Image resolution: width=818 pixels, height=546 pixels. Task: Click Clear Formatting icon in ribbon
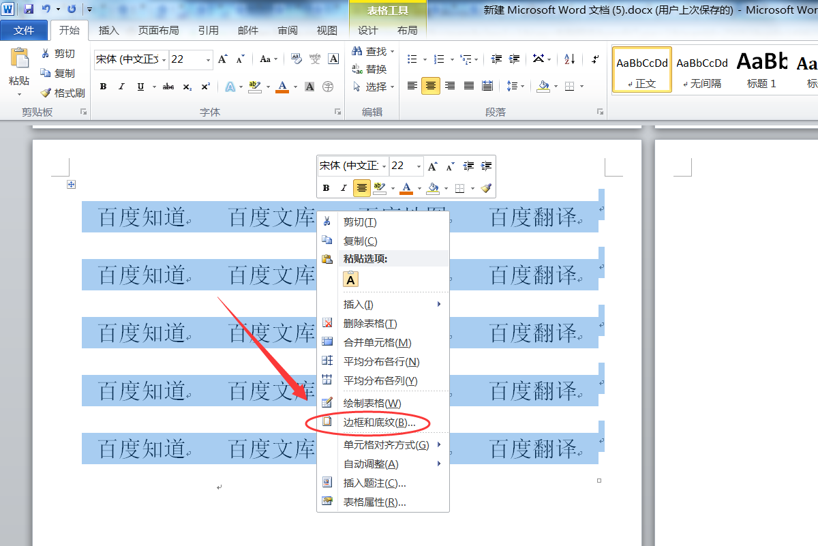(x=297, y=59)
